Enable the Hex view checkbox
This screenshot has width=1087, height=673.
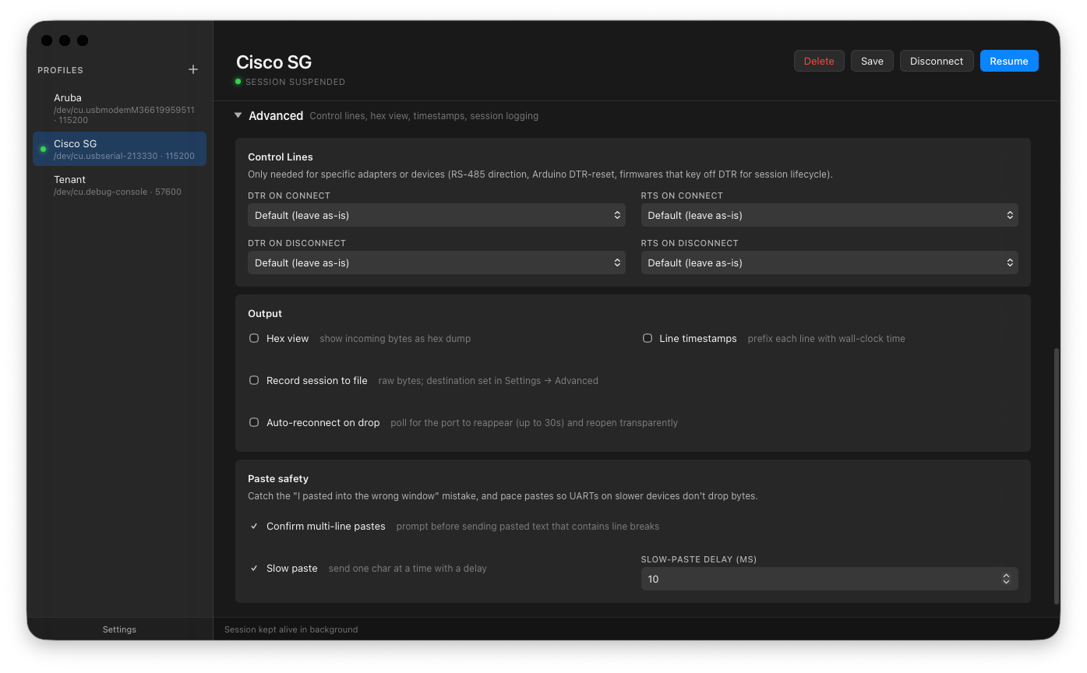(253, 338)
